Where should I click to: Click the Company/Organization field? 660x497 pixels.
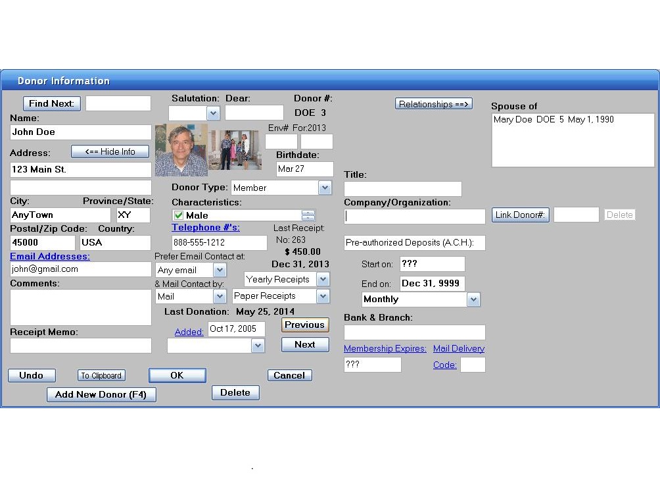point(415,217)
